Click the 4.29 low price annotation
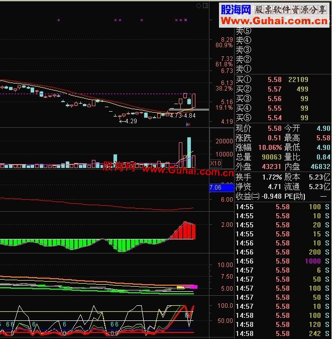The width and height of the screenshot is (332, 339). point(129,121)
